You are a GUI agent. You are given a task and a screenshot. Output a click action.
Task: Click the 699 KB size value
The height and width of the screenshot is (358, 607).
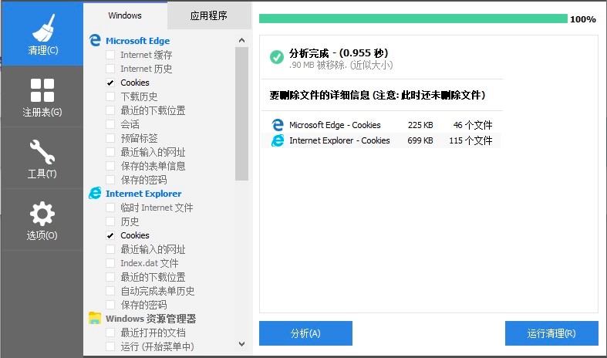tap(420, 140)
